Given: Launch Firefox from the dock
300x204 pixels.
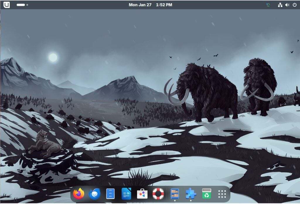Looking at the screenshot, I should point(79,194).
